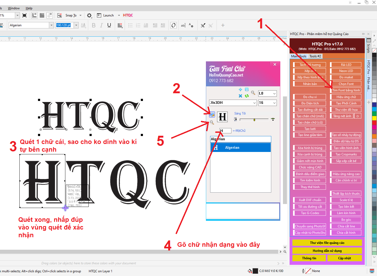Click screen capture icon left of H preview
Viewport: 377px width, 276px height.
(212, 114)
